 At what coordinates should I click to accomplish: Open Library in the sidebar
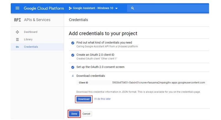pyautogui.click(x=28, y=39)
